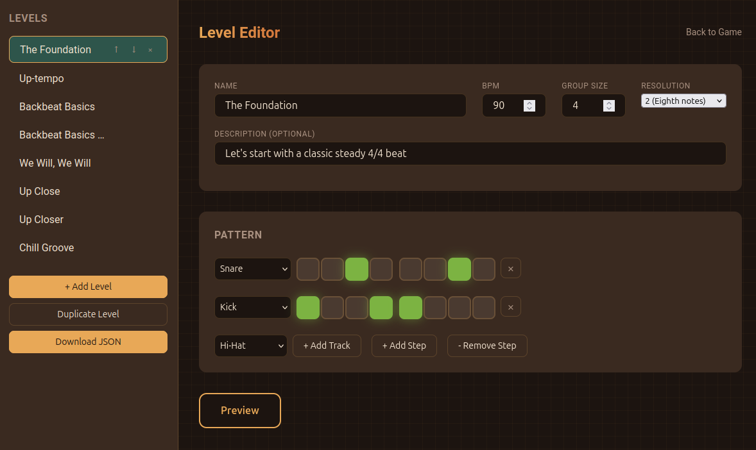
Task: Click the BPM spinner arrows
Action: pos(529,106)
